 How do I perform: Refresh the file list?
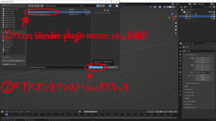[38, 6]
